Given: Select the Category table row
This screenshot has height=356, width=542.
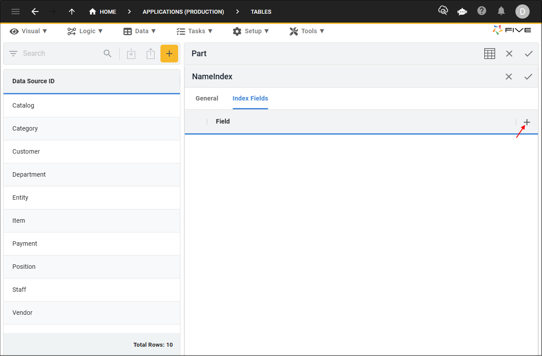Looking at the screenshot, I should coord(92,128).
